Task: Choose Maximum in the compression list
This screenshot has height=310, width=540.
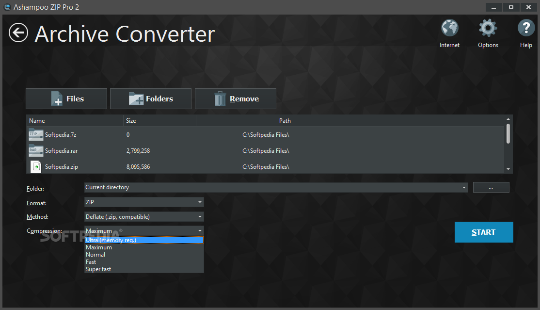Action: coord(144,247)
